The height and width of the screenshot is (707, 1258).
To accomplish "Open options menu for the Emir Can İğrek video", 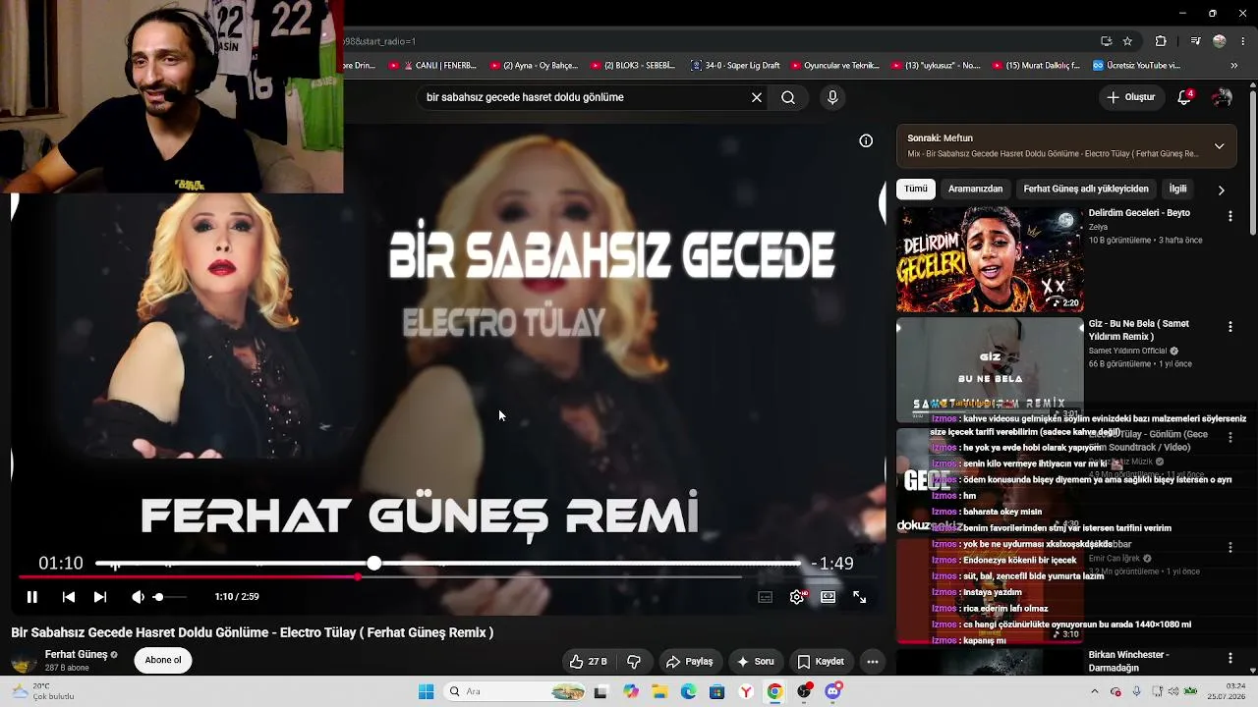I will 1229,547.
